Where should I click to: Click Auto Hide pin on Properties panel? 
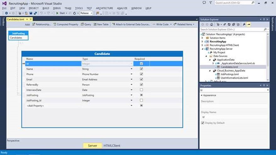264,85
